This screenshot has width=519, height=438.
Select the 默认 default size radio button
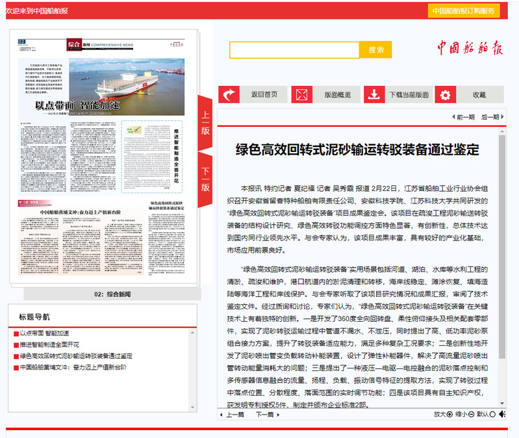[492, 414]
